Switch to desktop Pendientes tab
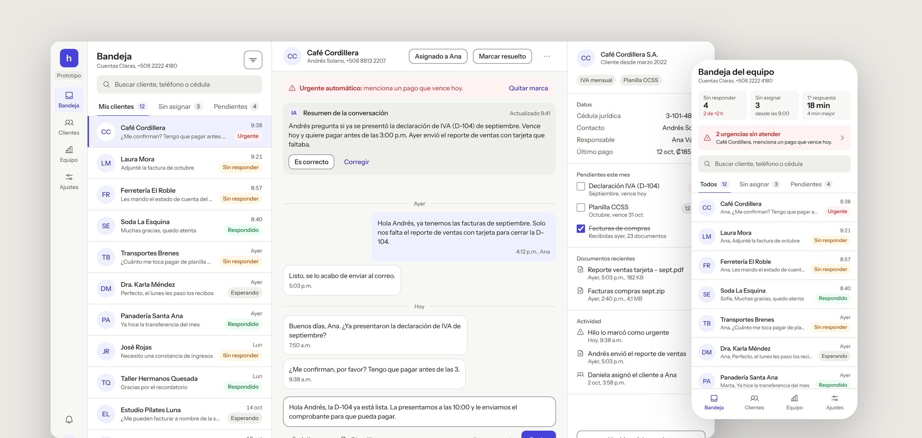This screenshot has height=438, width=922. pos(236,107)
